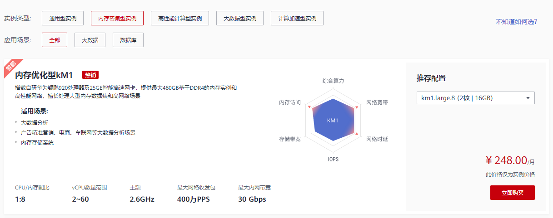Choose the 大数据型实例 tab

(x=240, y=19)
